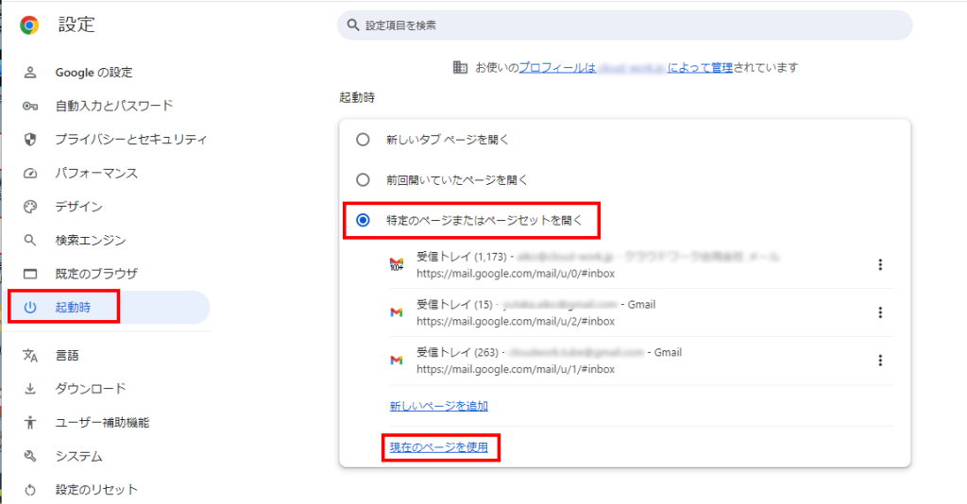Click the search magnifier icon in settings
This screenshot has width=967, height=504.
click(x=354, y=25)
